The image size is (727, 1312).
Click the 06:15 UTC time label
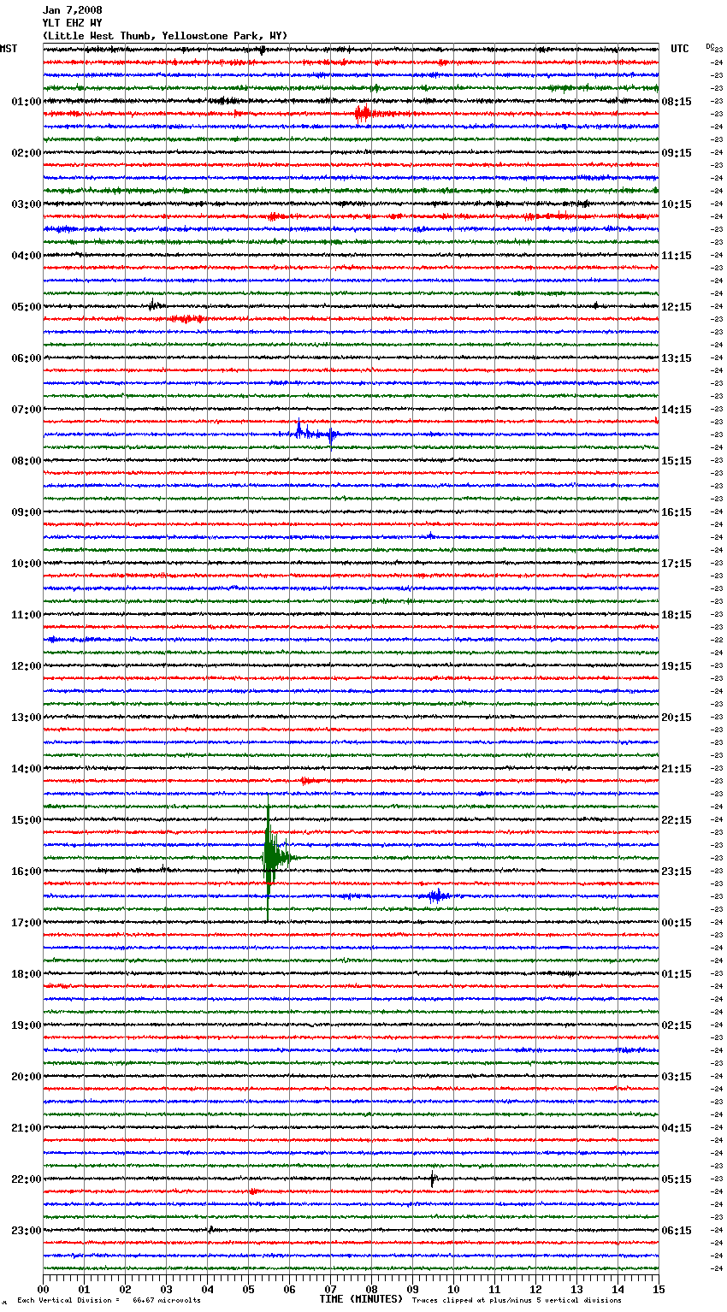click(x=677, y=1231)
